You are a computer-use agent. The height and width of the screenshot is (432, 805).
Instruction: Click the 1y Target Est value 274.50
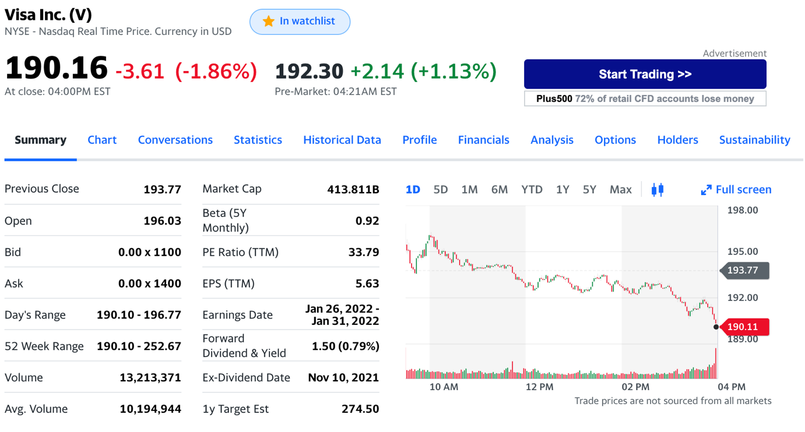point(360,409)
